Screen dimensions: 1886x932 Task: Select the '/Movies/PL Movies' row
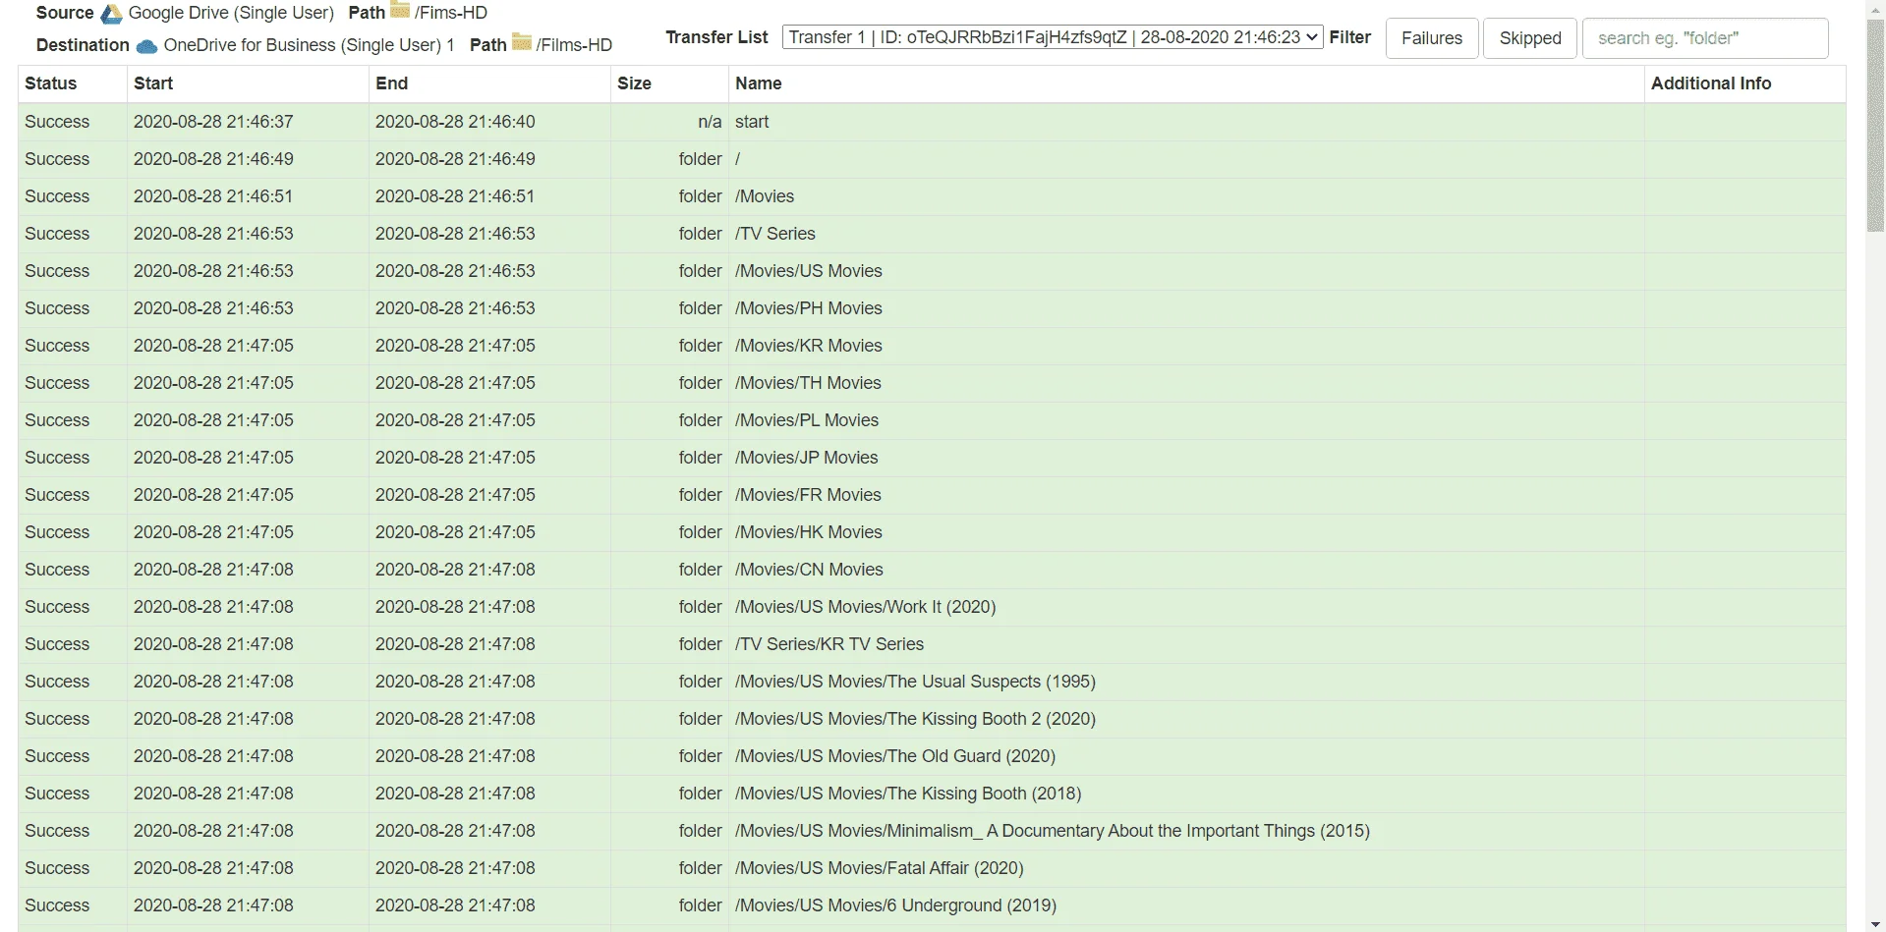pos(932,420)
